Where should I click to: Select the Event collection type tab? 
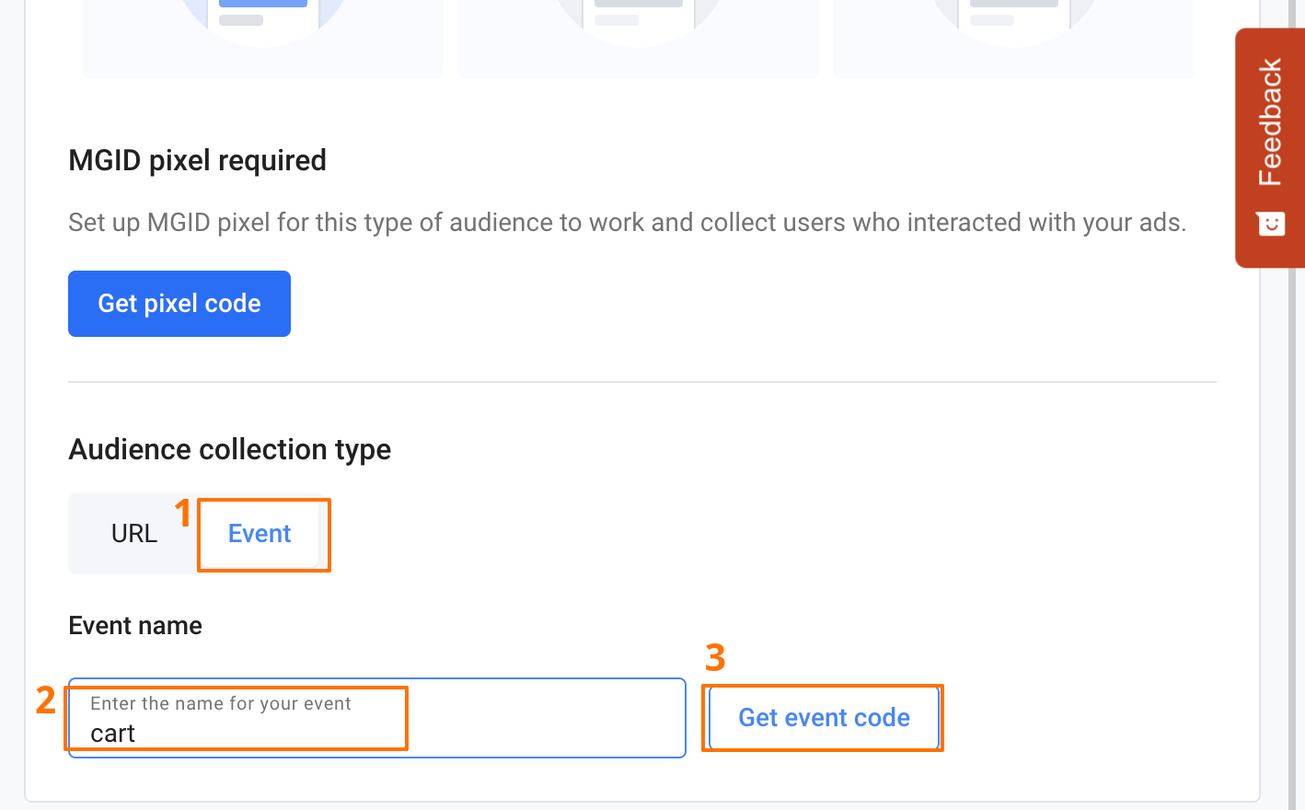260,534
